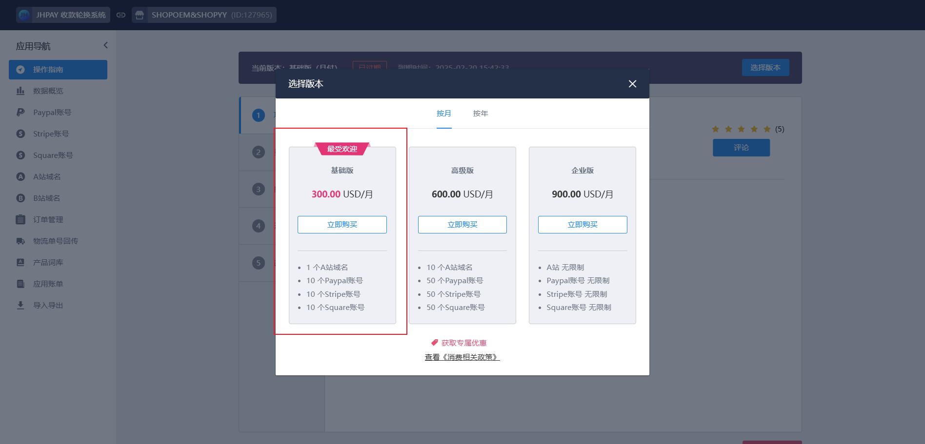The width and height of the screenshot is (925, 444).
Task: Buy the 高级版 plan with 立即购买
Action: [x=462, y=225]
